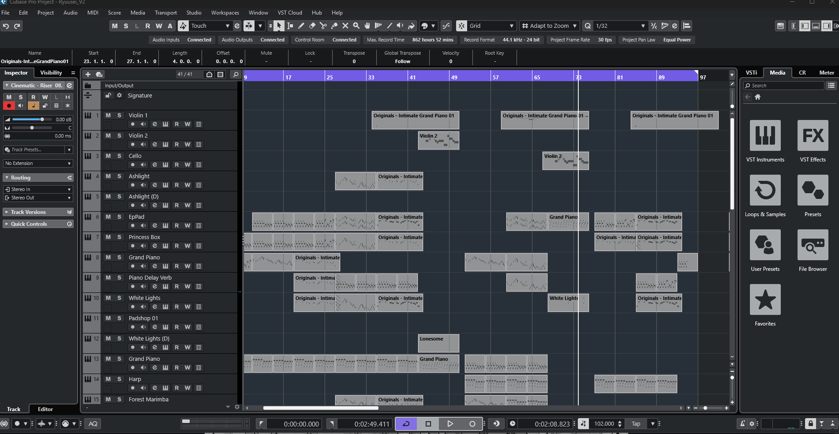The height and width of the screenshot is (434, 839).
Task: Open the Project menu
Action: click(x=45, y=13)
